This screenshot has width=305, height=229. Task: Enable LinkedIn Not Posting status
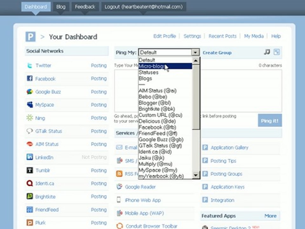point(94,157)
